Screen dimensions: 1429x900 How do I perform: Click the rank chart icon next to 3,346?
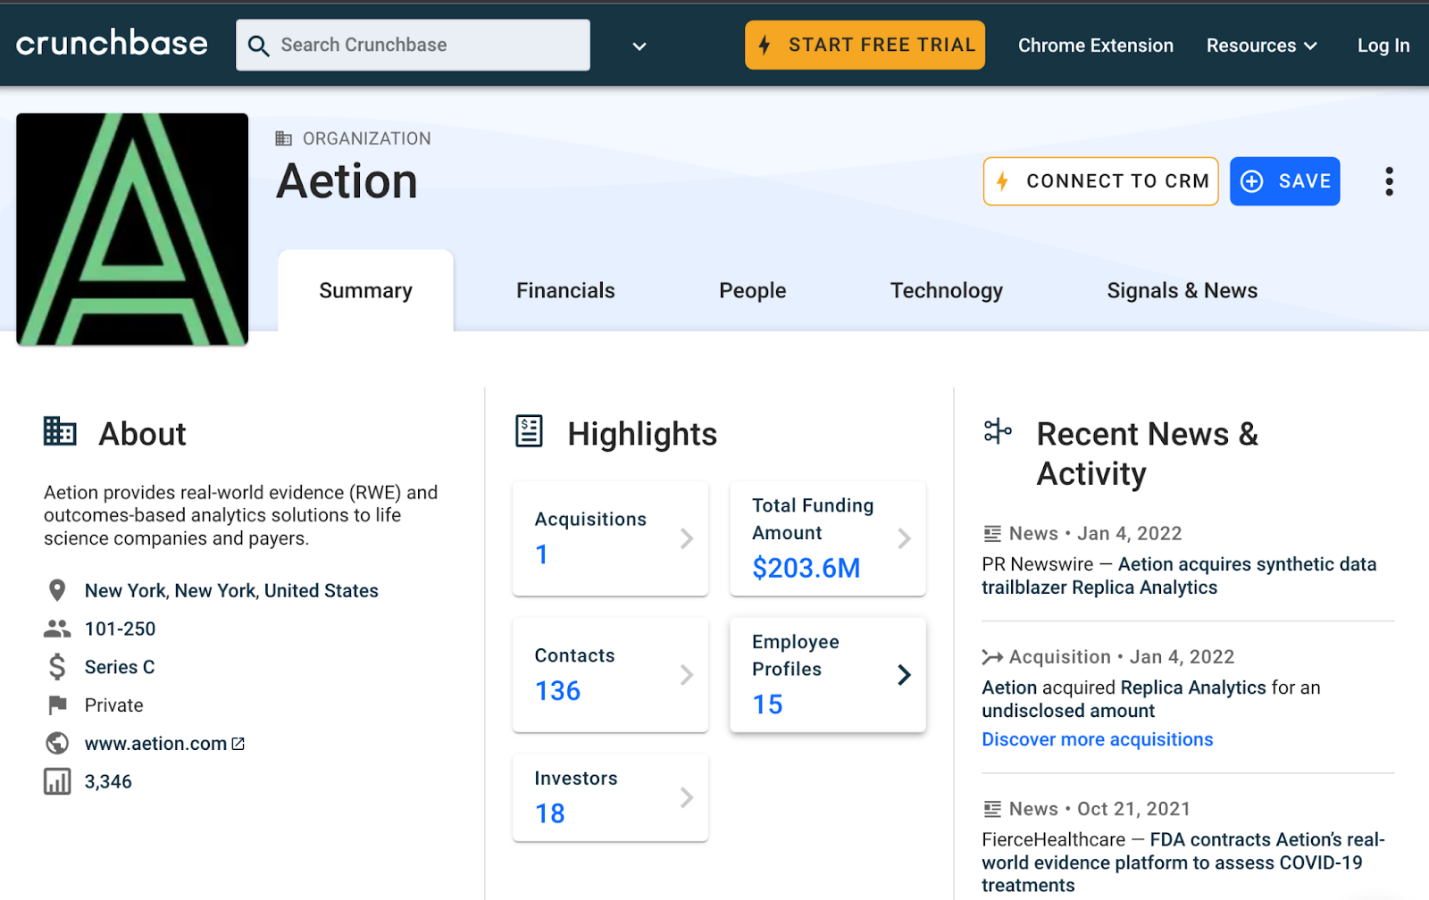pos(57,782)
